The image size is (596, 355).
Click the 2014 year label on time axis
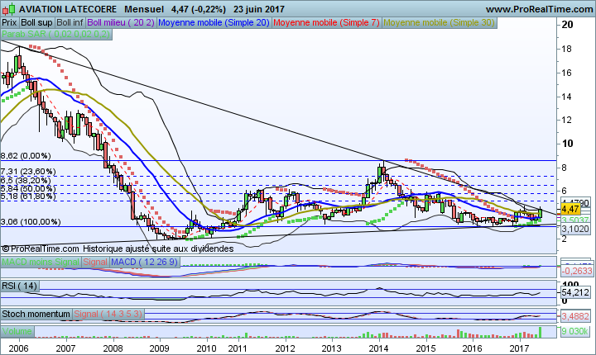click(379, 348)
